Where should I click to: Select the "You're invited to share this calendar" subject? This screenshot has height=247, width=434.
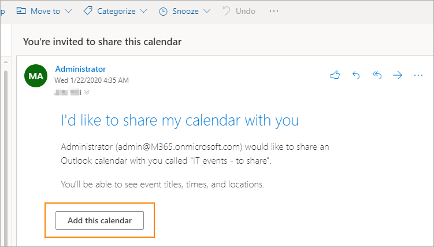pyautogui.click(x=102, y=42)
